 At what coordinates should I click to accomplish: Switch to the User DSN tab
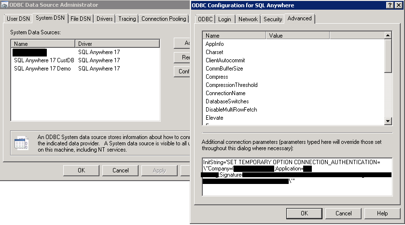pyautogui.click(x=18, y=19)
